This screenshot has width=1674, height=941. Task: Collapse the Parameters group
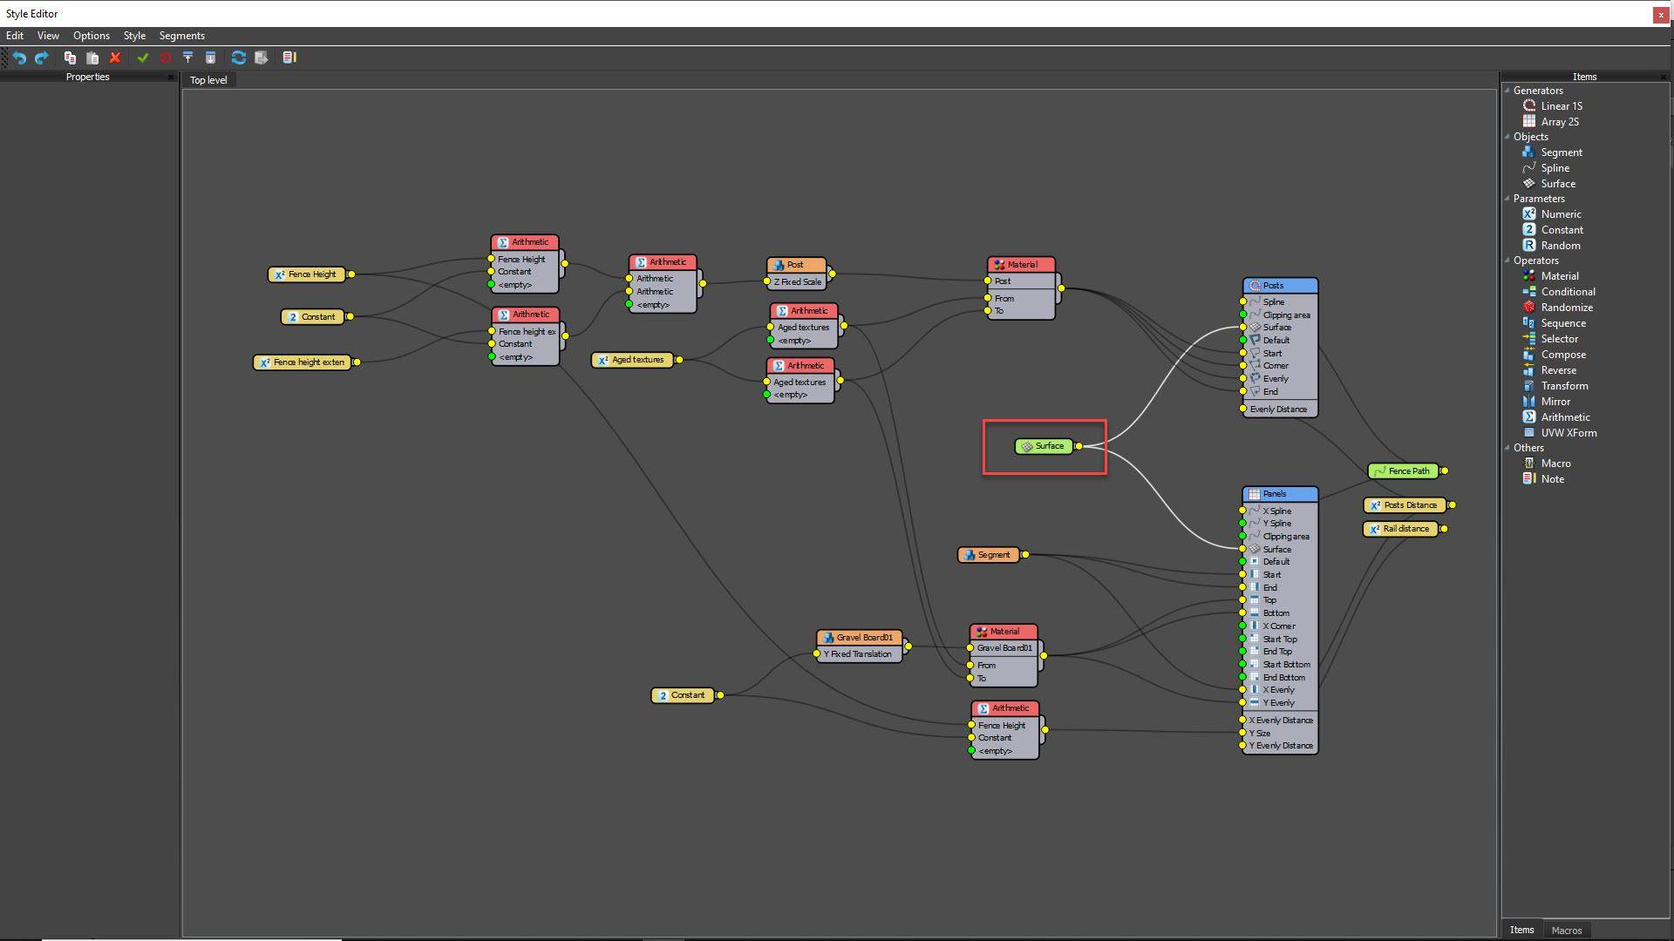click(x=1507, y=199)
